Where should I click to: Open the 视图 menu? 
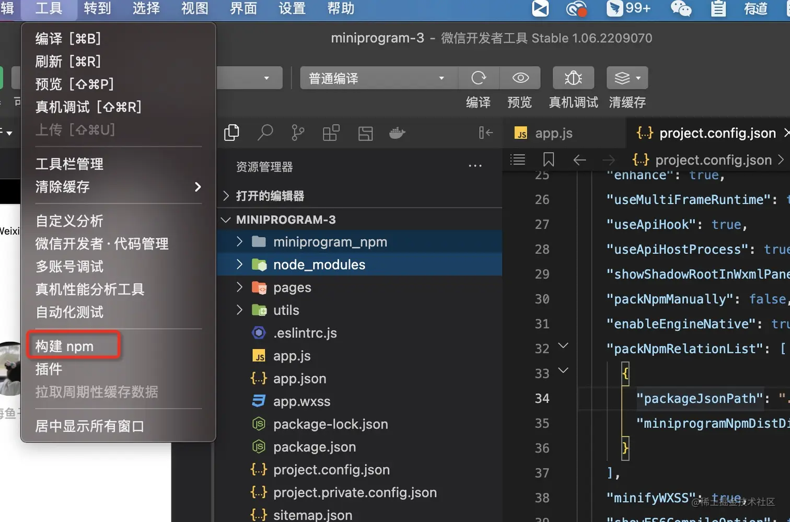coord(194,8)
